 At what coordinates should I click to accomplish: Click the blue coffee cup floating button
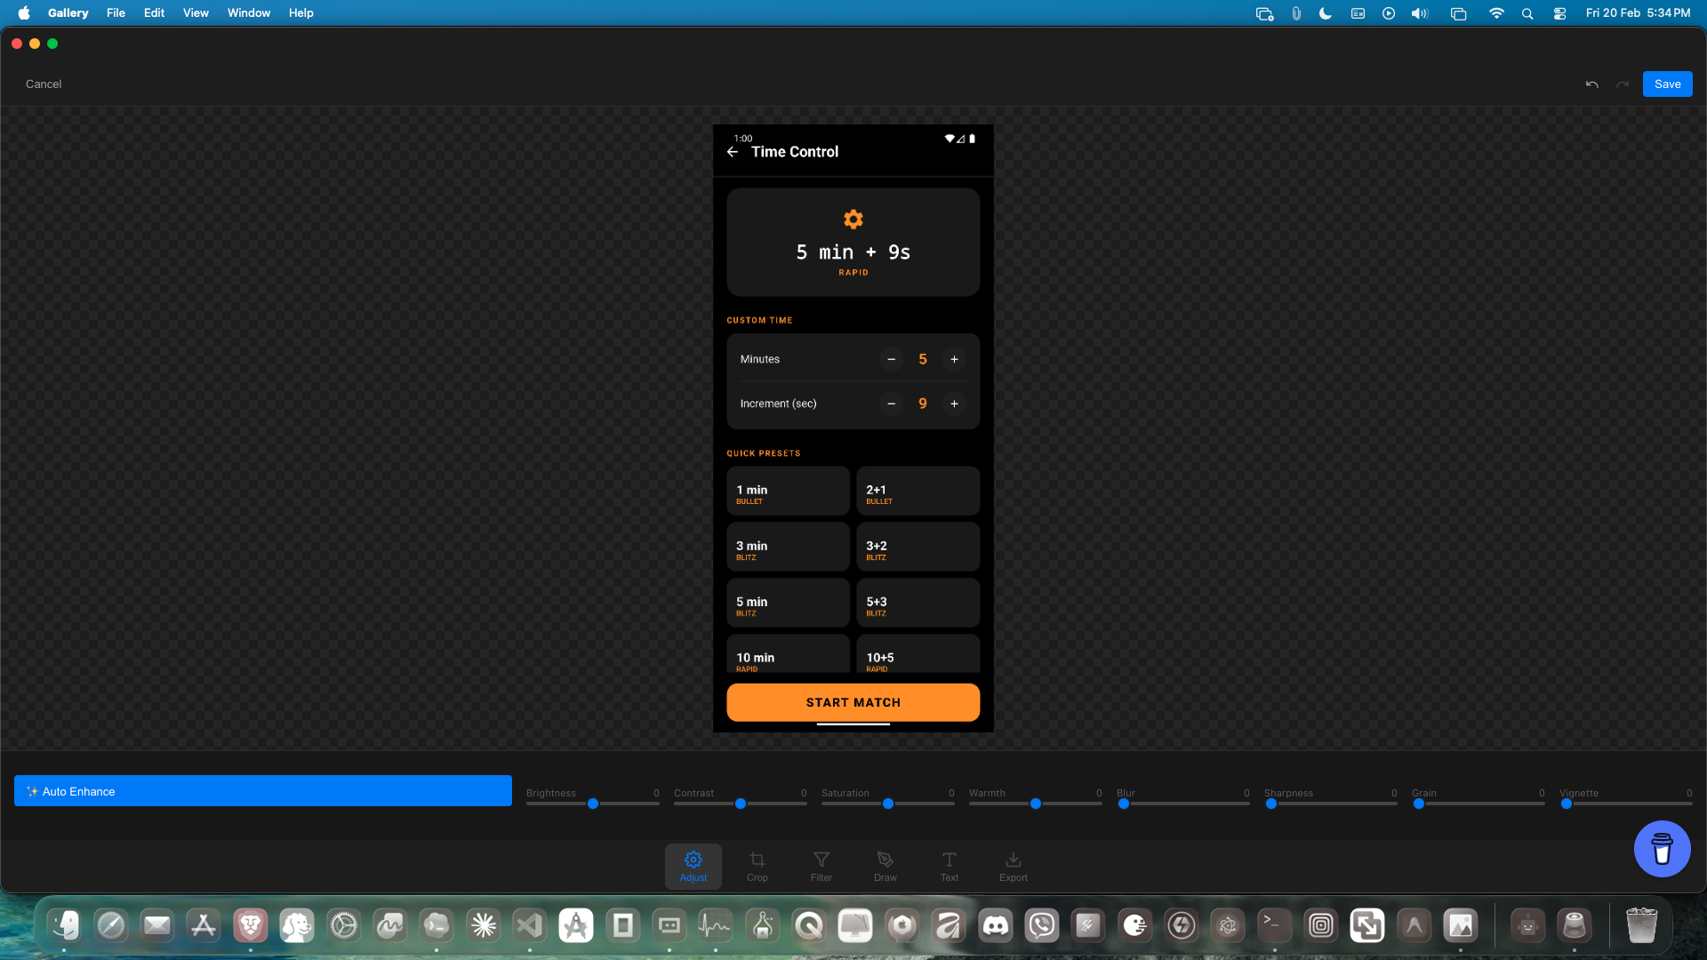pos(1662,849)
